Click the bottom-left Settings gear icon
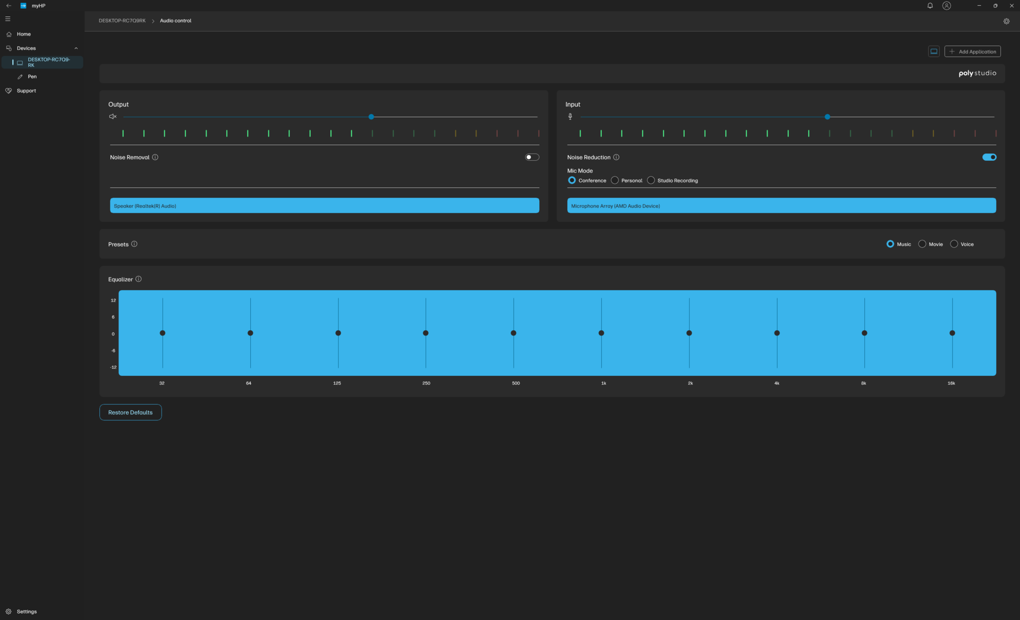 click(x=8, y=612)
